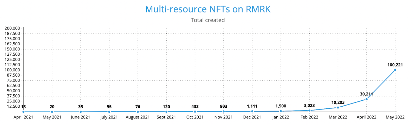Screen dimensions: 416x126
Task: Click the 100,000 y-axis label
Action: click(x=12, y=70)
